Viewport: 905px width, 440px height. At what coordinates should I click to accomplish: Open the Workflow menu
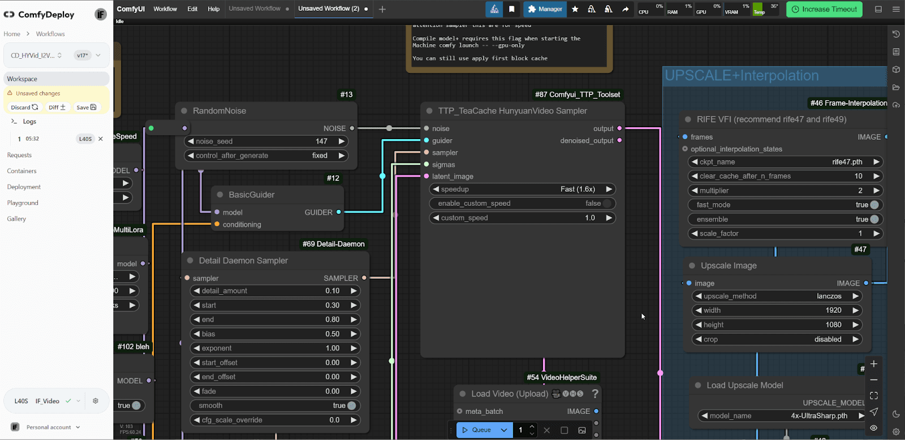point(165,9)
